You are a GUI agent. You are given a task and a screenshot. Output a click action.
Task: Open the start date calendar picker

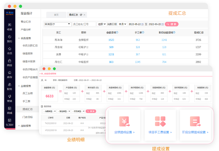tap(142, 24)
